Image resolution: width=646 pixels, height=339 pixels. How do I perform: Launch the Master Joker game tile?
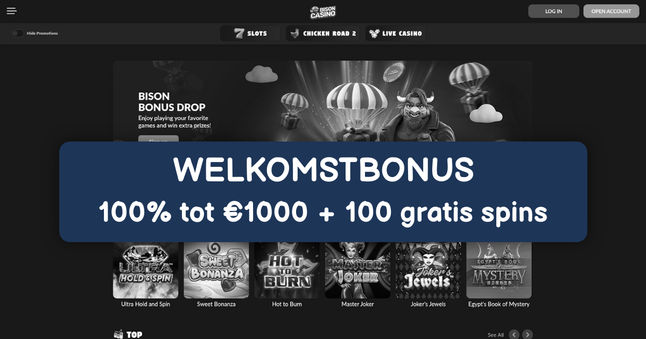pyautogui.click(x=357, y=270)
